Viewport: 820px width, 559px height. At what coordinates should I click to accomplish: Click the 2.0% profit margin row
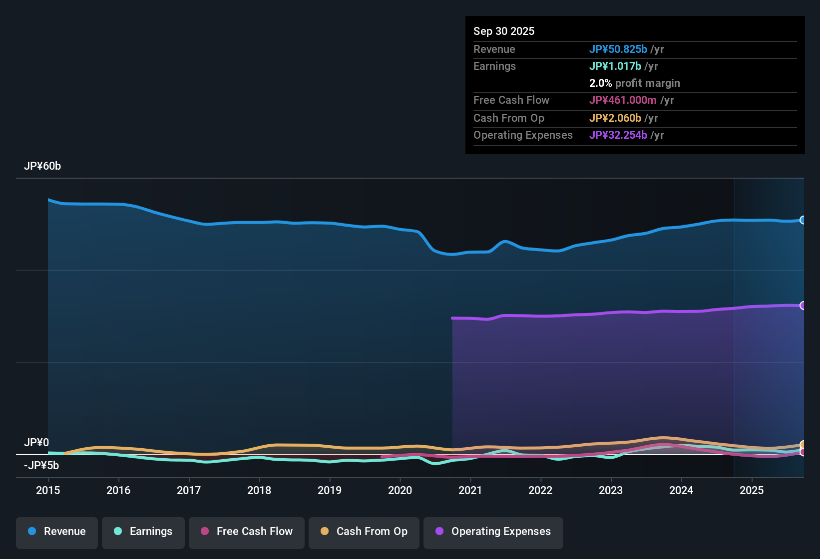(635, 83)
